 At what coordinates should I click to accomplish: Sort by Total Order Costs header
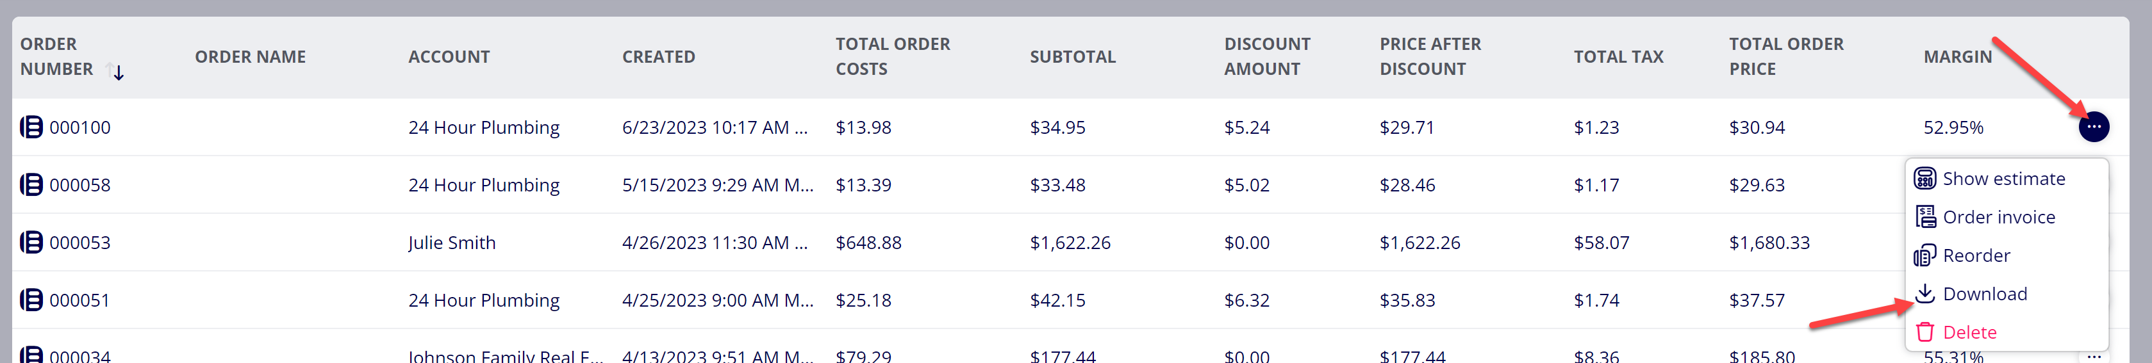click(893, 57)
